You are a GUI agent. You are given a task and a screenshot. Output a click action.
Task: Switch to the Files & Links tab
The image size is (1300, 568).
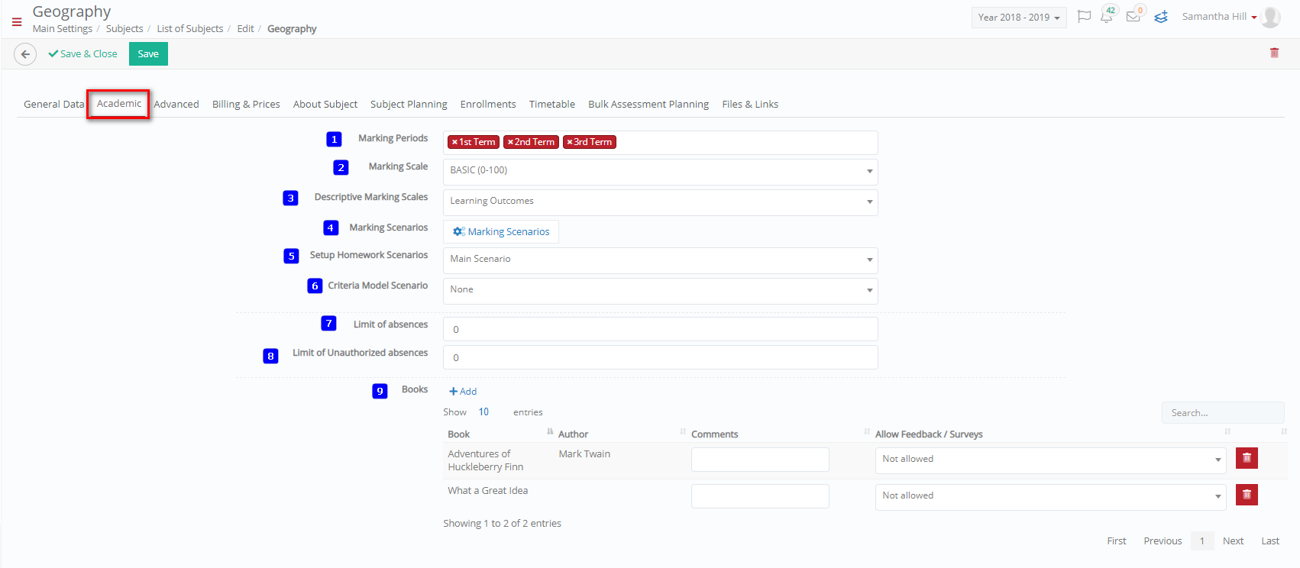pos(750,104)
